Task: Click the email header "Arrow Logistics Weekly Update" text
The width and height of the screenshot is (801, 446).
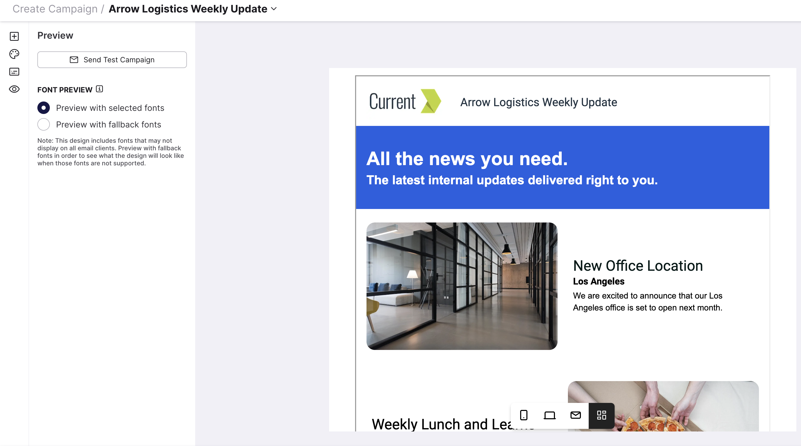Action: [x=539, y=102]
